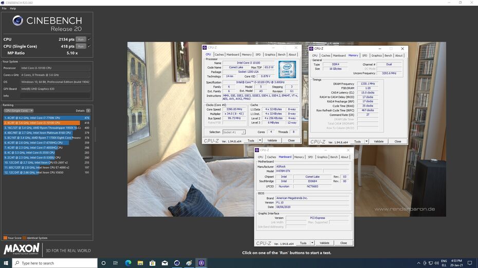Click the CPU-Z title icon of the CPU window
The height and width of the screenshot is (268, 478).
click(x=205, y=48)
